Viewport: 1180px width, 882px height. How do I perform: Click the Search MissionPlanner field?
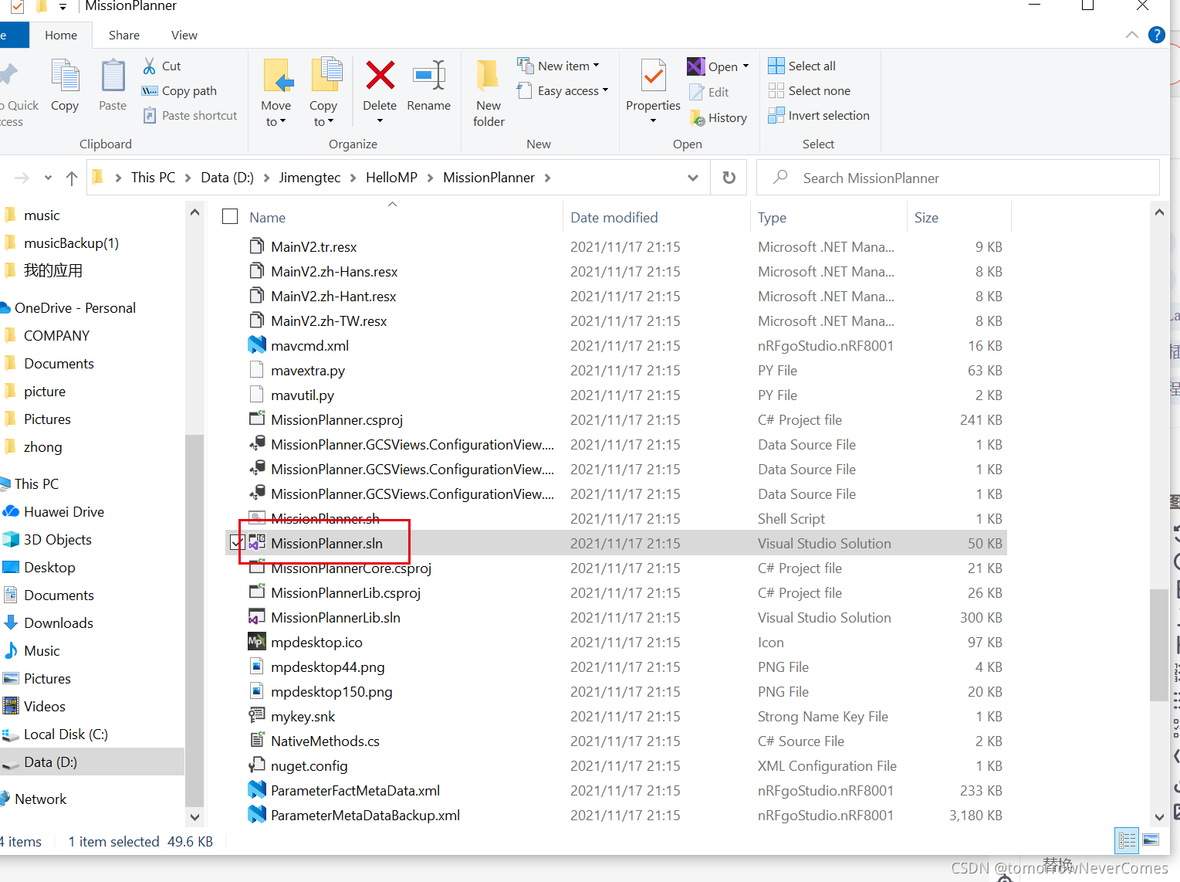point(959,178)
